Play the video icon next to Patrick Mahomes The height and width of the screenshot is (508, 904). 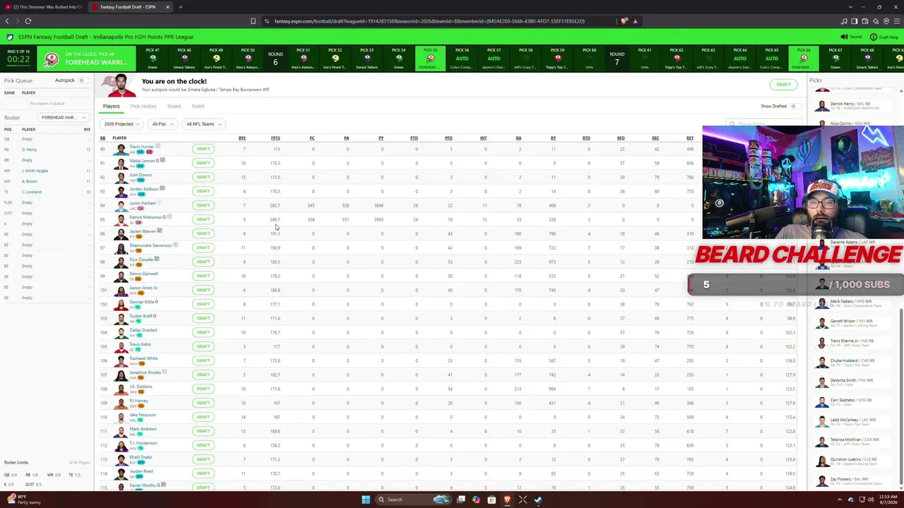[169, 217]
